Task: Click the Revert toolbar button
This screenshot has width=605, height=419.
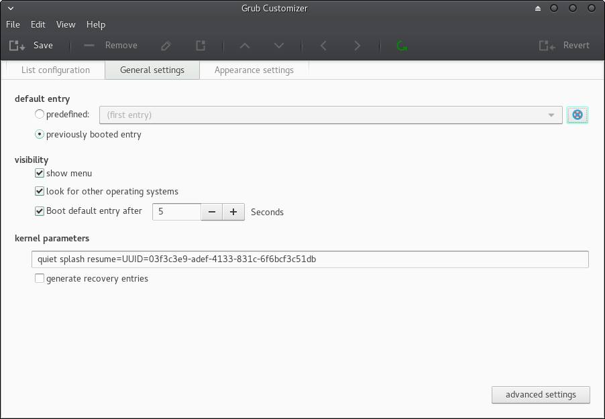Action: (x=564, y=46)
